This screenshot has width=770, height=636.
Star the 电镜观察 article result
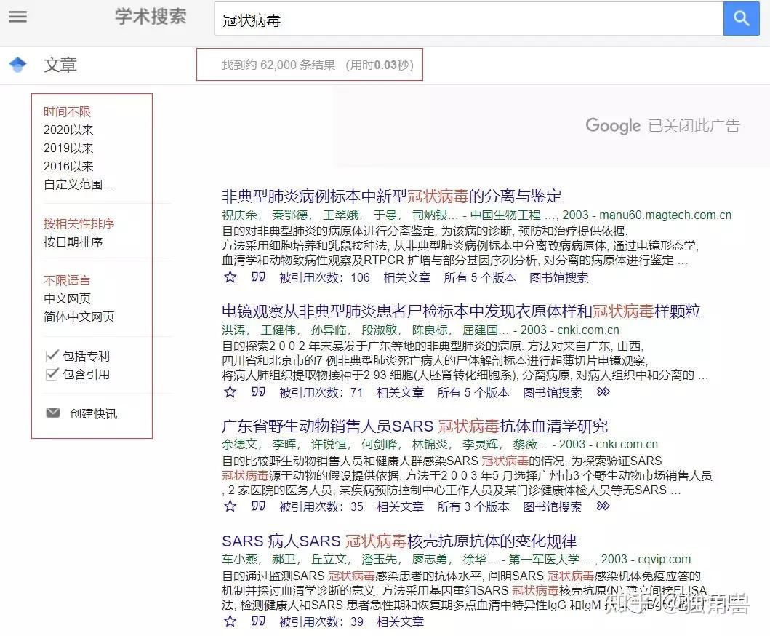coord(230,392)
